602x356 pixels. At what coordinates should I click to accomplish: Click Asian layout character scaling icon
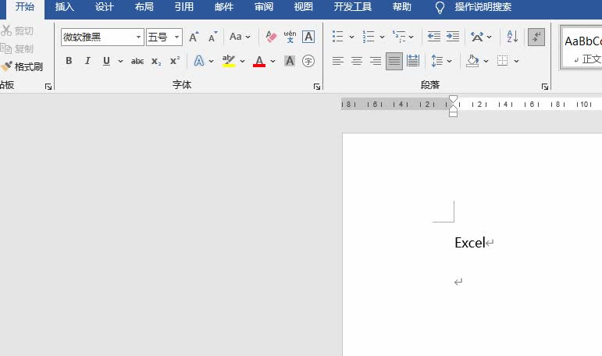click(477, 37)
